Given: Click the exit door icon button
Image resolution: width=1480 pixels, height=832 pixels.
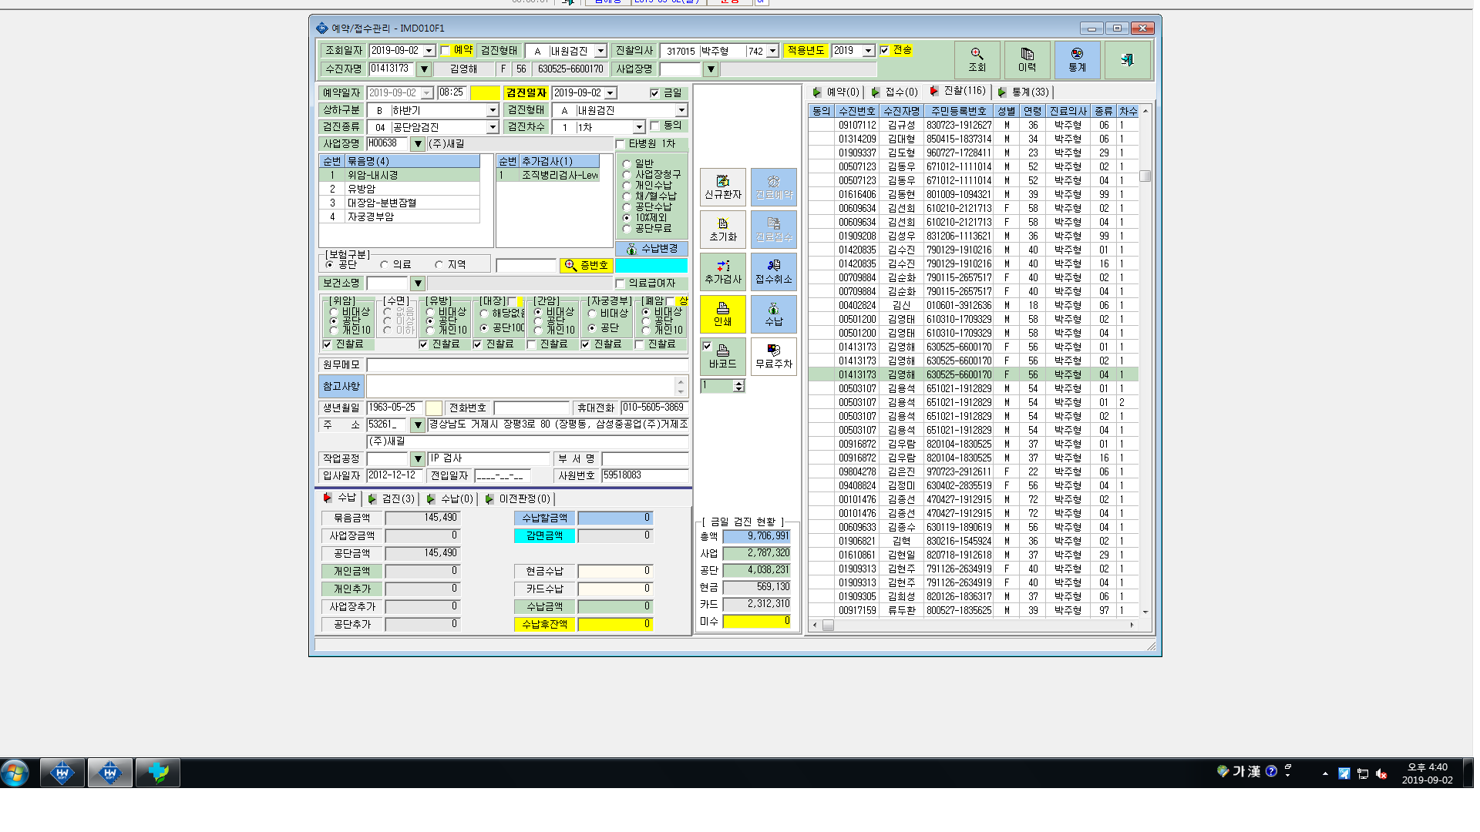Looking at the screenshot, I should point(1127,60).
